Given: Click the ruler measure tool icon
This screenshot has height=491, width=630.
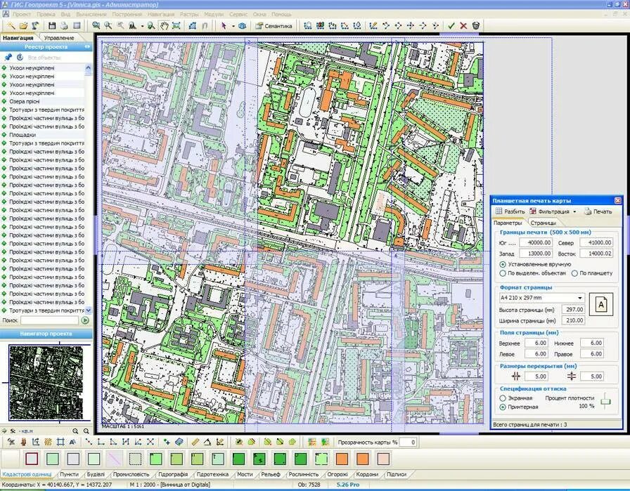Looking at the screenshot, I should [x=195, y=442].
